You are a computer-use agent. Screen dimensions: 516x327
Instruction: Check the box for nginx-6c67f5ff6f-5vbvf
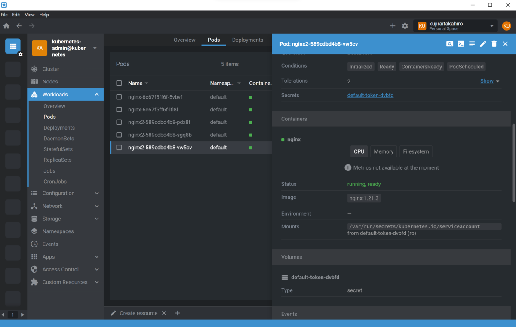coord(119,97)
